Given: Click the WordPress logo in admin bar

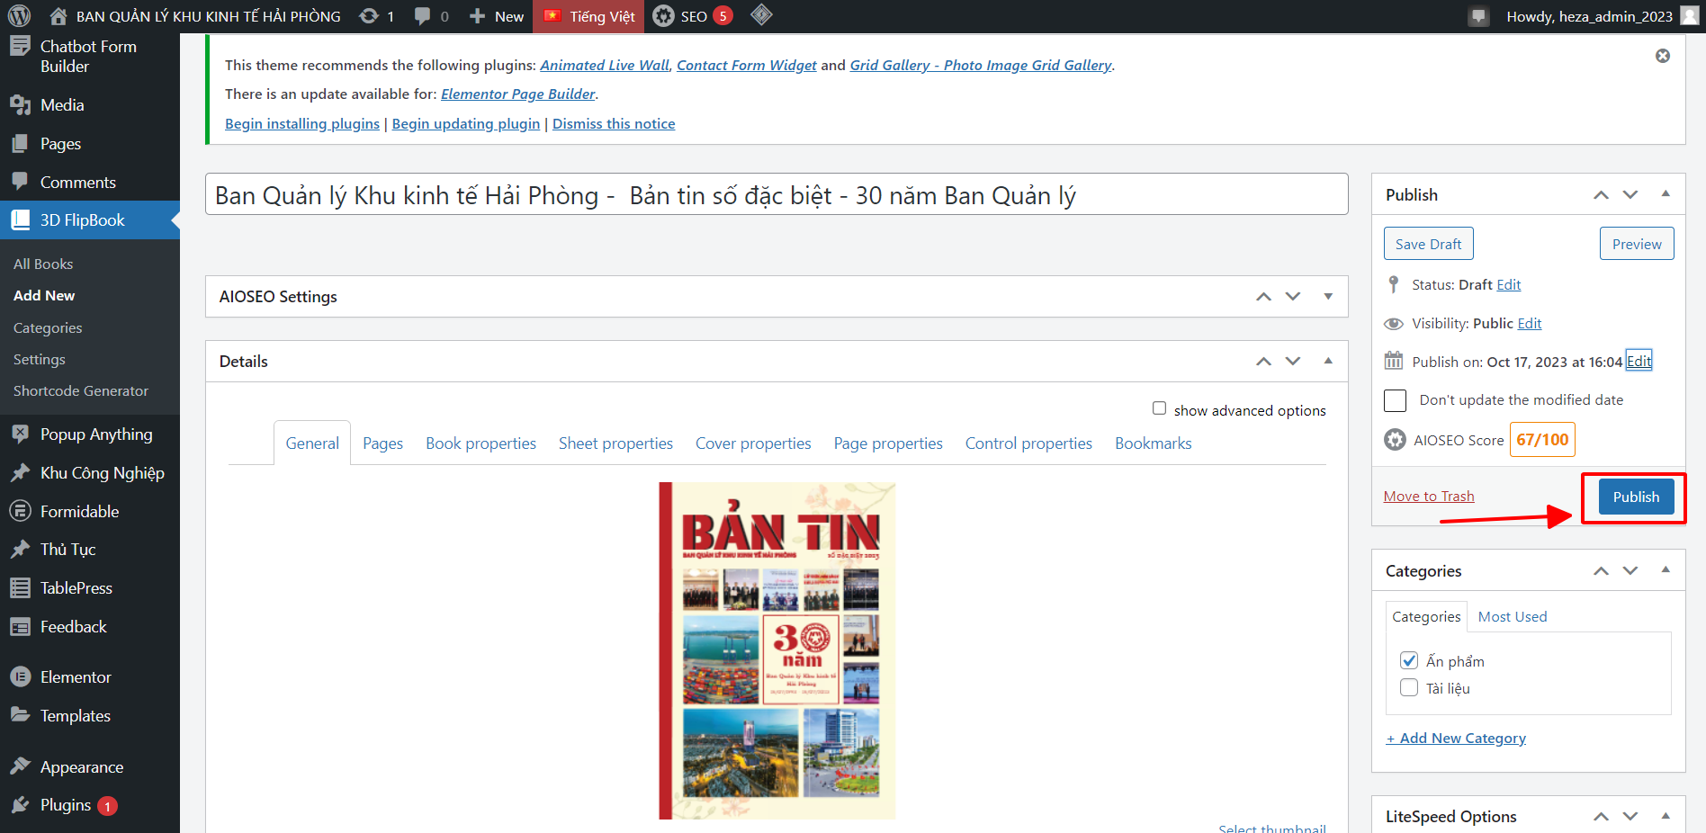Looking at the screenshot, I should (x=19, y=16).
